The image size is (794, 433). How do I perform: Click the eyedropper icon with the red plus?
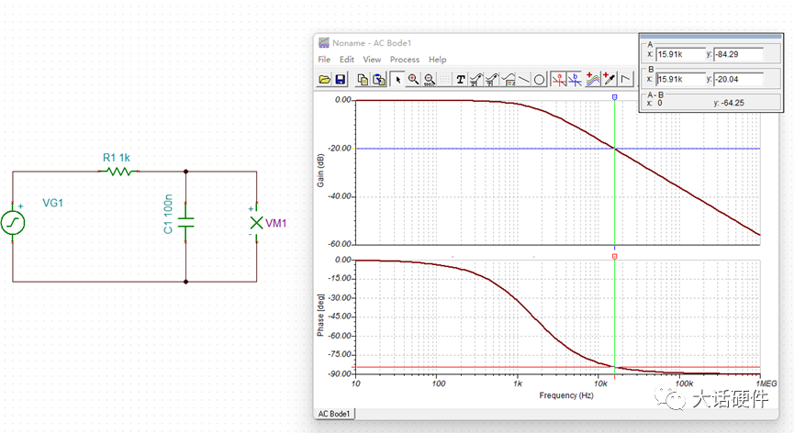coord(609,80)
